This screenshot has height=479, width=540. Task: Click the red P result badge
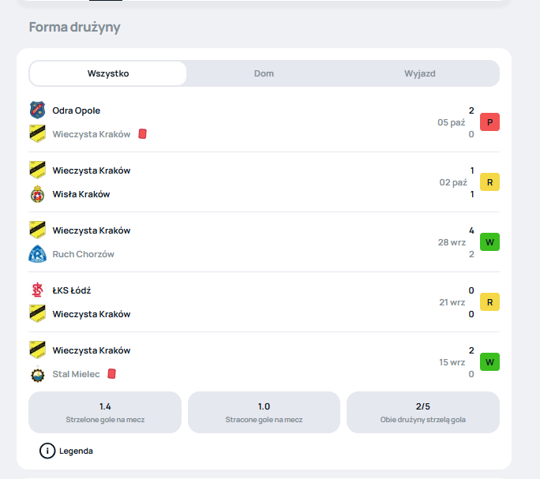coord(489,122)
